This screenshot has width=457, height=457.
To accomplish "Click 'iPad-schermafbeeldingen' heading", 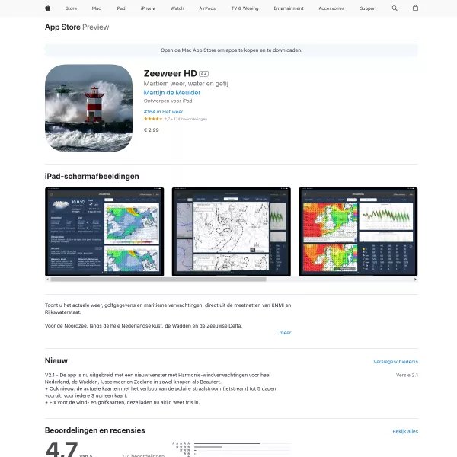I will pyautogui.click(x=92, y=177).
